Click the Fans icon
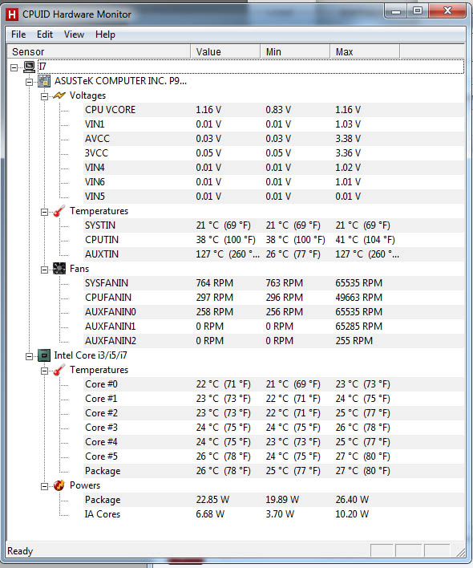Screen dimensions: 473x568 (59, 269)
